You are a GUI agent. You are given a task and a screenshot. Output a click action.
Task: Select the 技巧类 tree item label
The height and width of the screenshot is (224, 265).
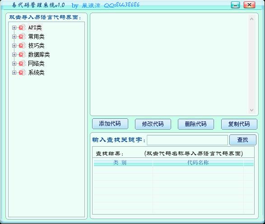coord(36,45)
